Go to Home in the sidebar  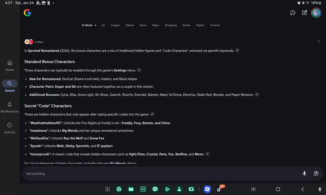[x=9, y=66]
